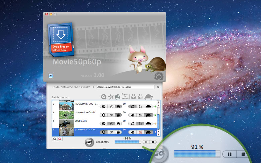Image resolution: width=261 pixels, height=163 pixels.
Task: Collapse panel using blue arrow dropdown button
Action: coord(51,76)
